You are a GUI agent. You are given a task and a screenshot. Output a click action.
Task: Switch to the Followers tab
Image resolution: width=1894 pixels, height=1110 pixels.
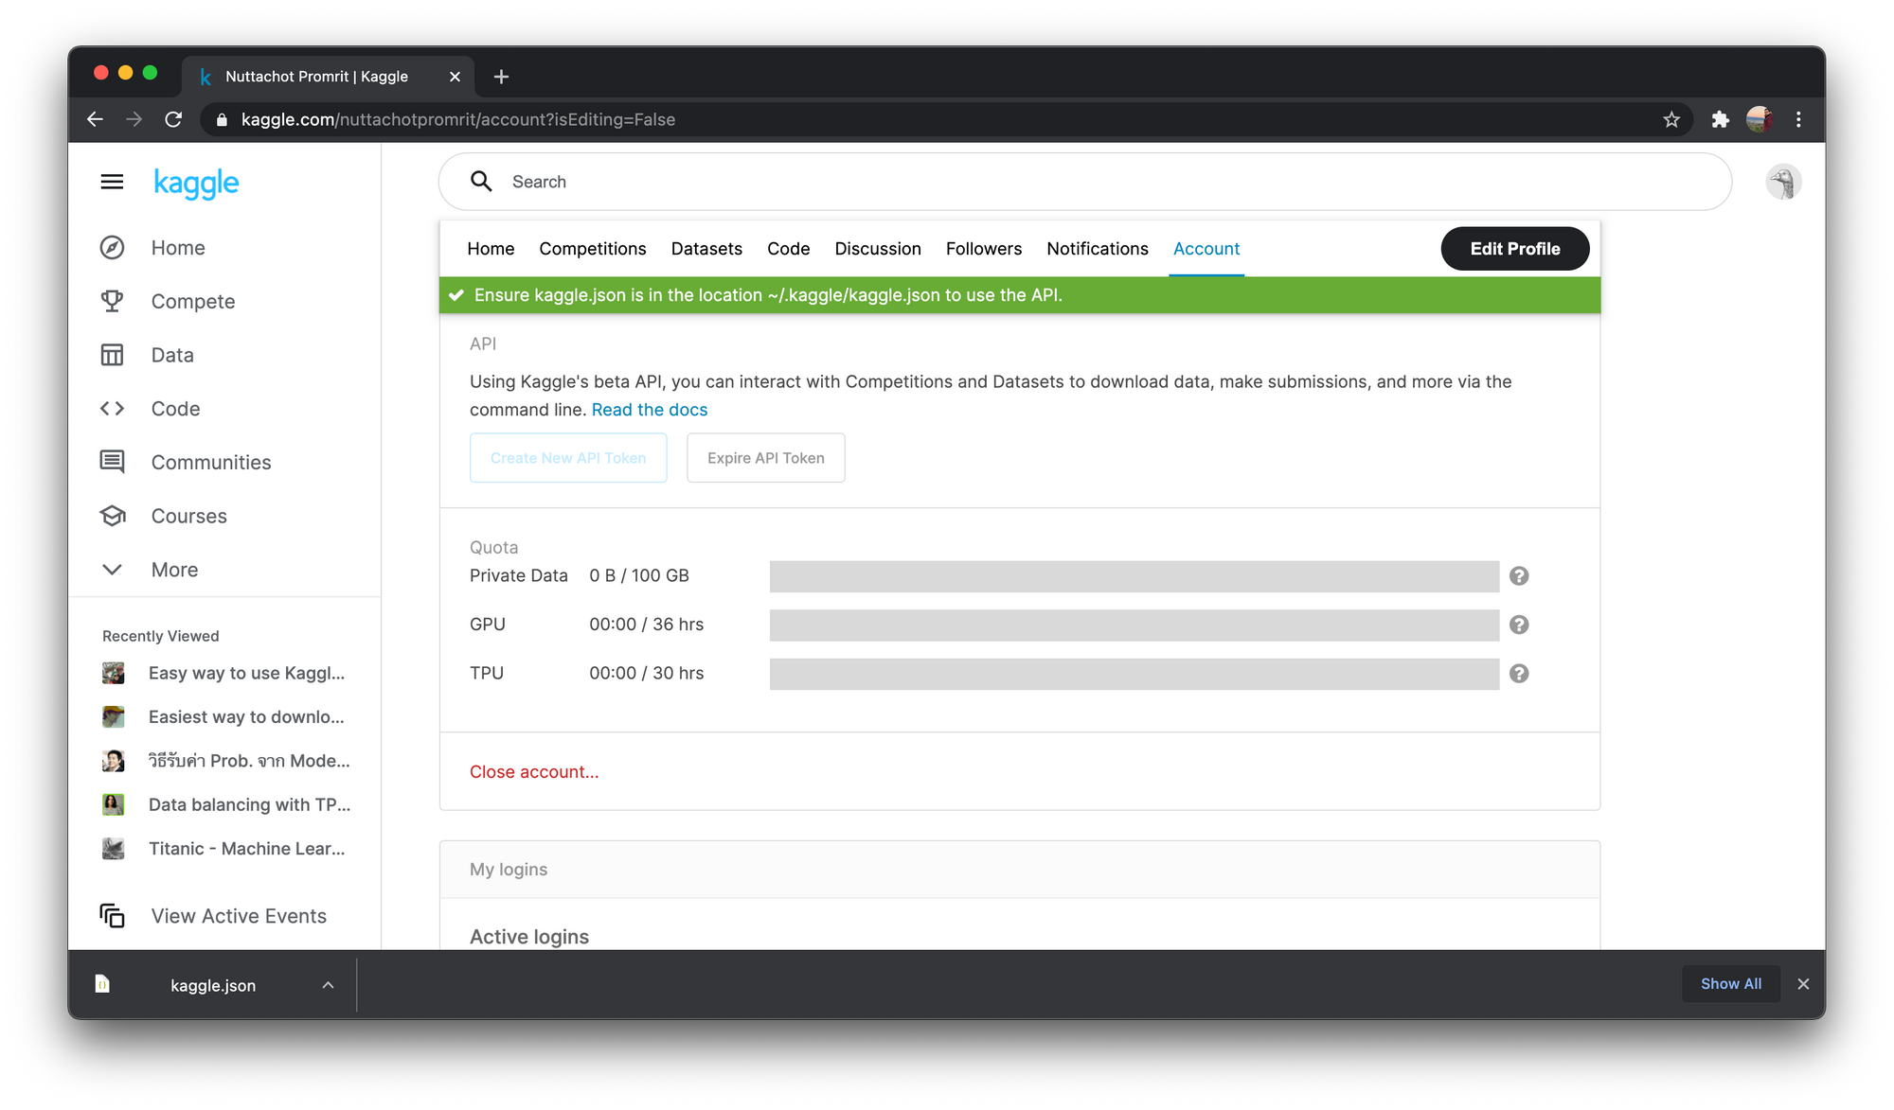pyautogui.click(x=984, y=249)
